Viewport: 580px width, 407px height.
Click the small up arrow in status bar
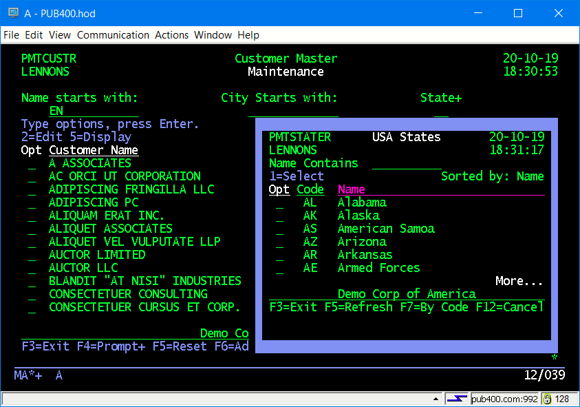(436, 399)
